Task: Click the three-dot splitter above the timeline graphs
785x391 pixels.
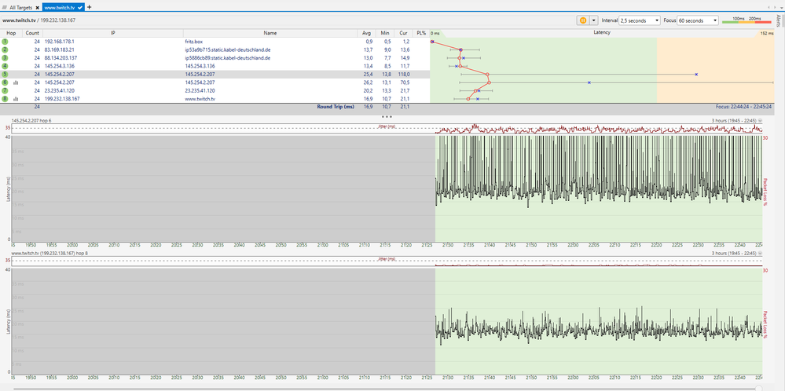Action: [x=387, y=115]
